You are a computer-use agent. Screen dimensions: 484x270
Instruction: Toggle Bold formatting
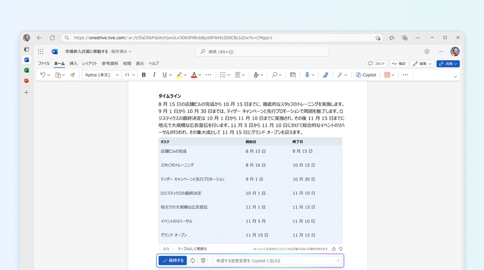(144, 75)
